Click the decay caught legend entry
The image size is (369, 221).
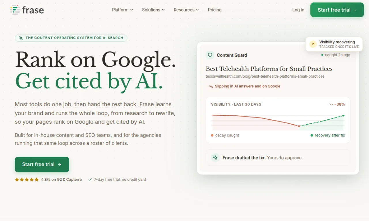pos(225,135)
